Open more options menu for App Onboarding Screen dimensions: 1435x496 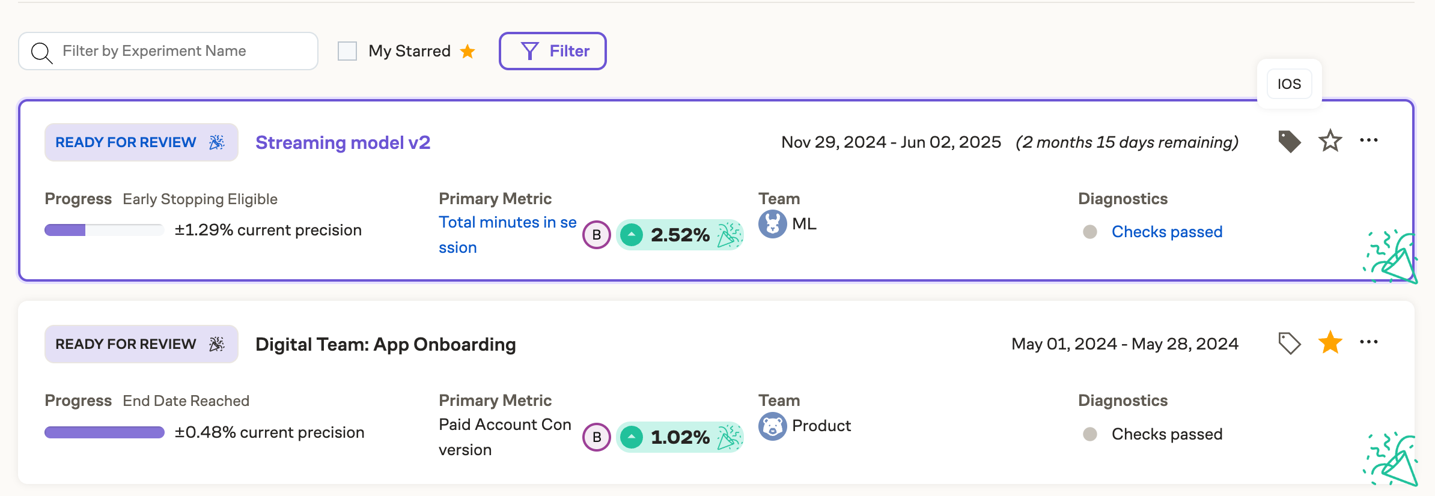1368,342
